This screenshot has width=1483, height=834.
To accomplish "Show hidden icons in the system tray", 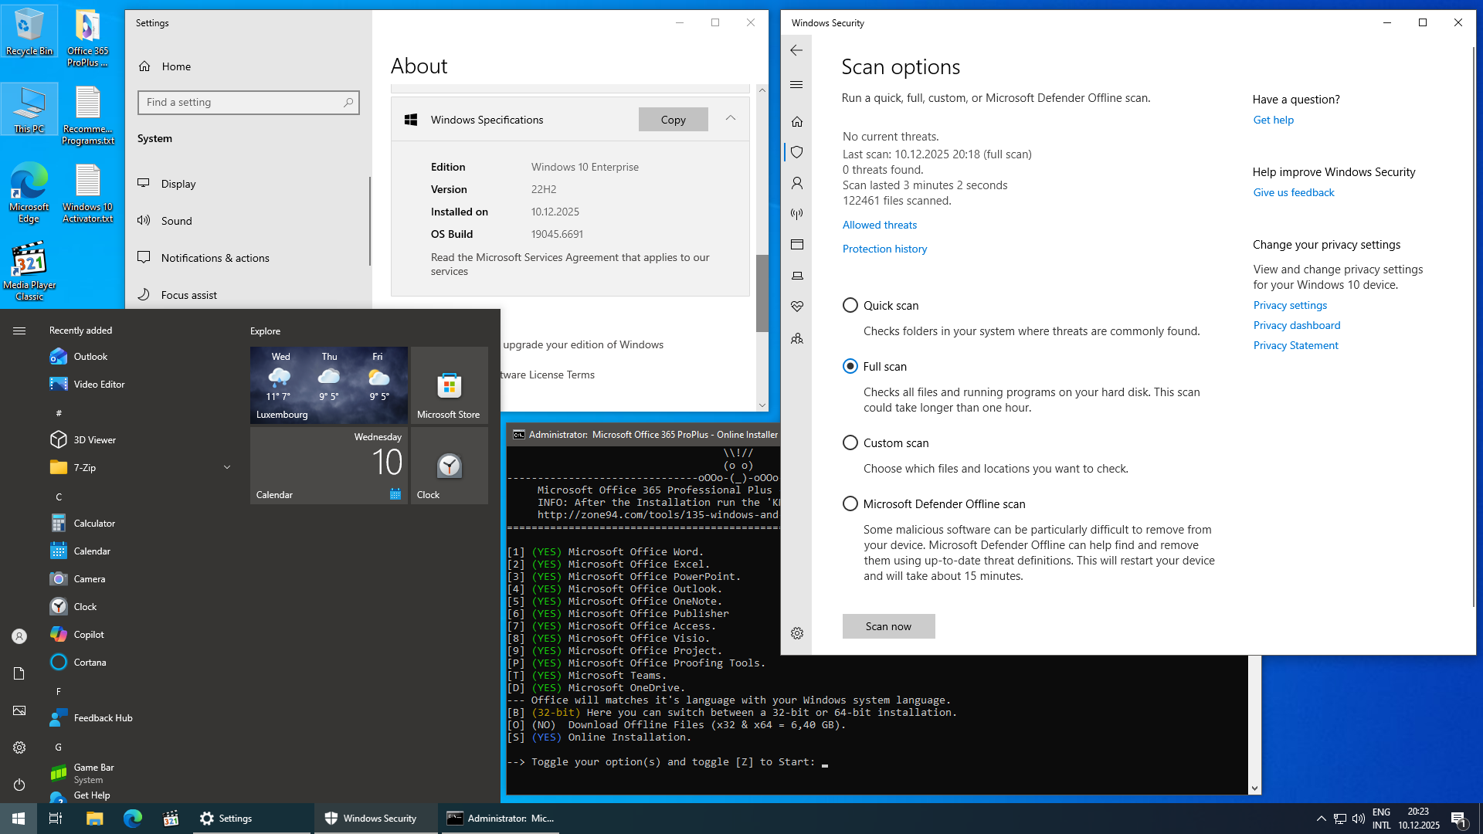I will pyautogui.click(x=1320, y=818).
